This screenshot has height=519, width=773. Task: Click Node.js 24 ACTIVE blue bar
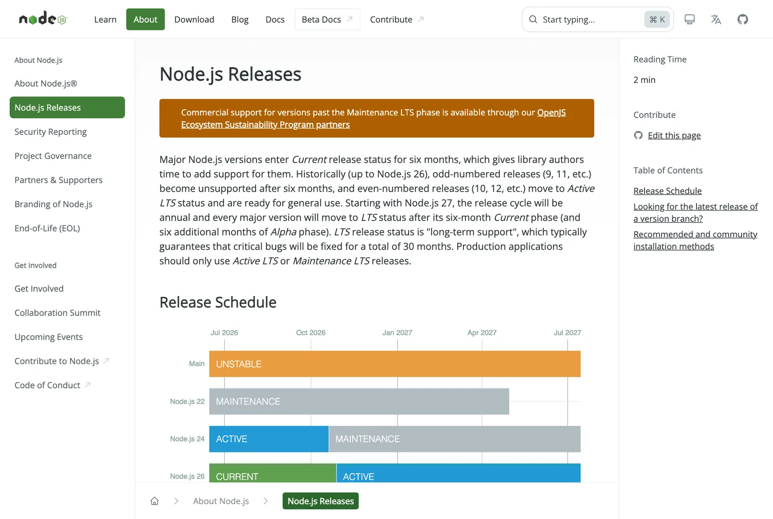269,439
